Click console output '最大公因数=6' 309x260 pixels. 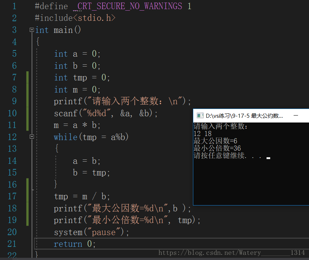[215, 141]
